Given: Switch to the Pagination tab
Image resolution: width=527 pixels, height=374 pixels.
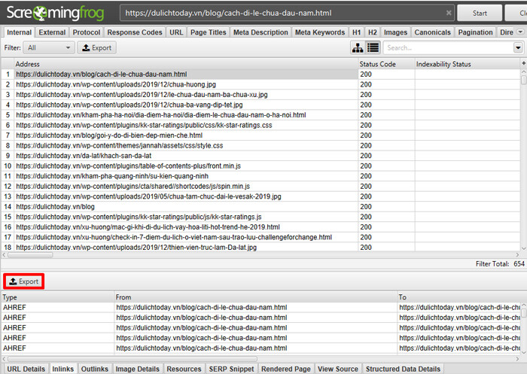Looking at the screenshot, I should pos(475,32).
